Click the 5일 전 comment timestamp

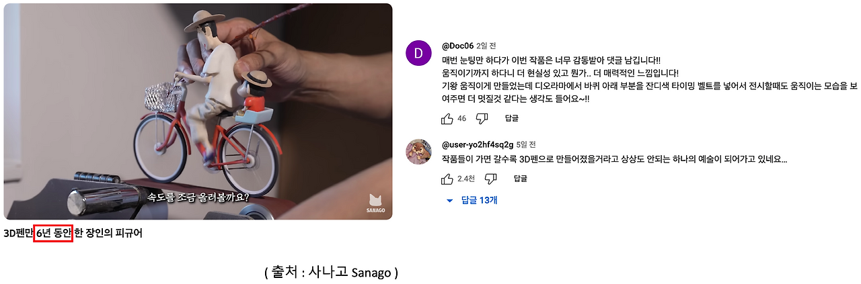coord(526,144)
